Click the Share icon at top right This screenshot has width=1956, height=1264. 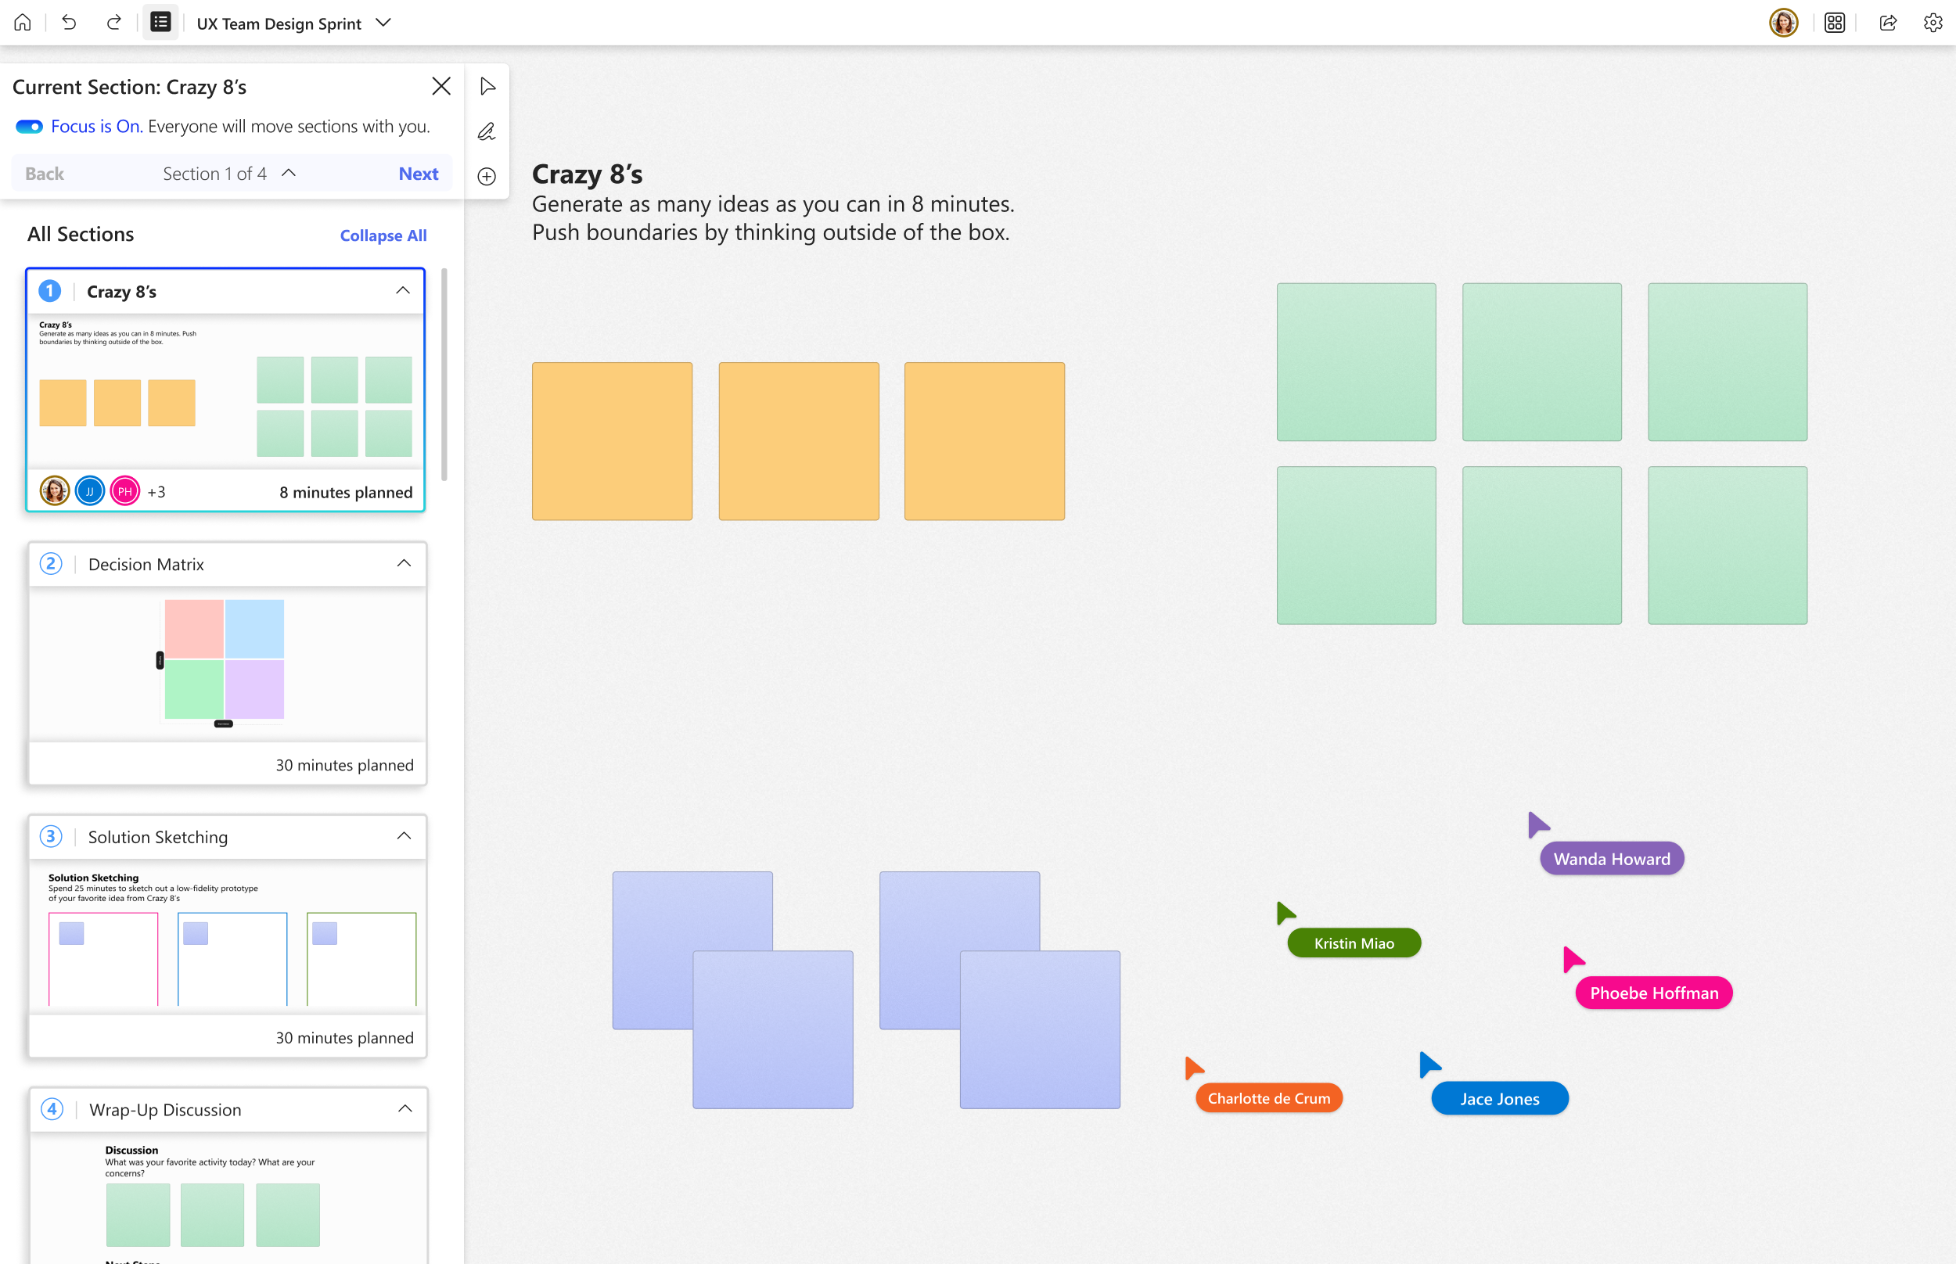coord(1888,23)
